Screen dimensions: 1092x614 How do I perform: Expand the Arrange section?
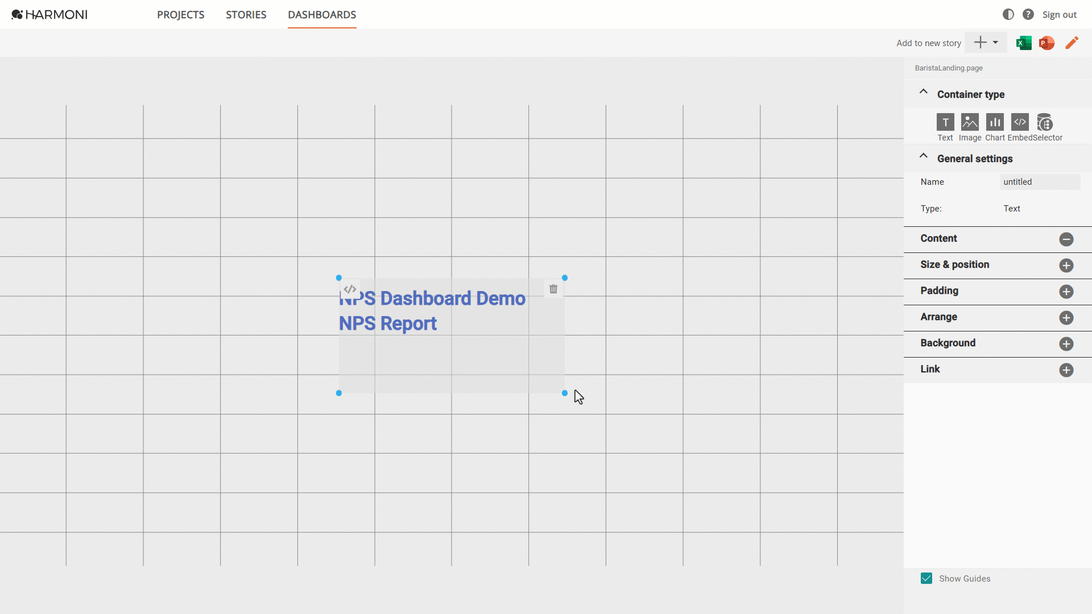pos(1066,318)
